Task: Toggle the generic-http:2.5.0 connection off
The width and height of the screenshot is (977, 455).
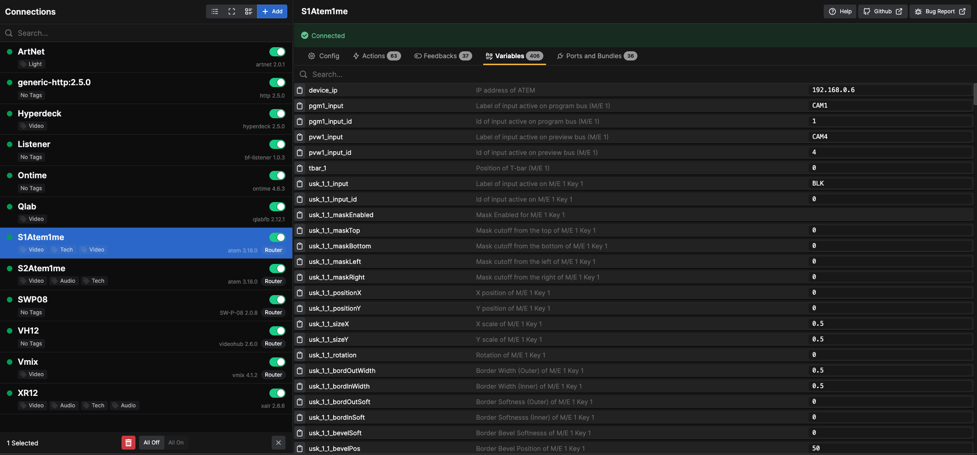Action: click(x=277, y=82)
